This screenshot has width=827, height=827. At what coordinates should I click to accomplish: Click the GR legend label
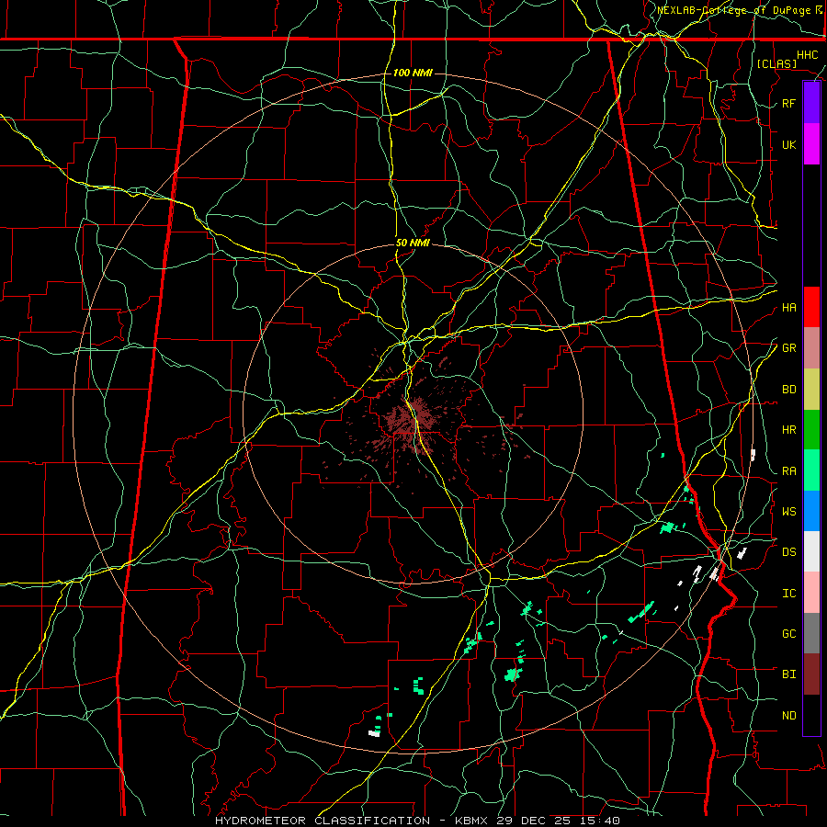click(x=788, y=347)
